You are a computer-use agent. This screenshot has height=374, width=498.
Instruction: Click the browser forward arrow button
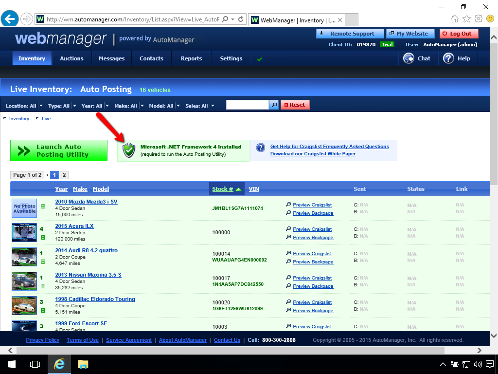[x=27, y=19]
